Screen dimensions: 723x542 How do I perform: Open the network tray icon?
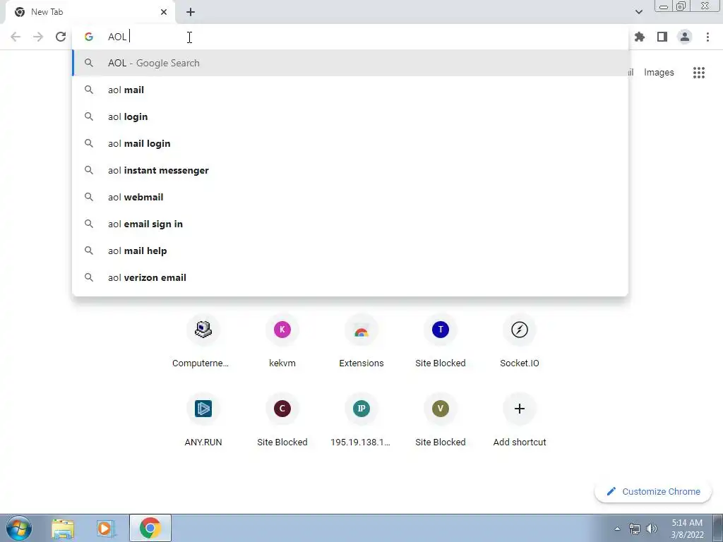tap(635, 529)
